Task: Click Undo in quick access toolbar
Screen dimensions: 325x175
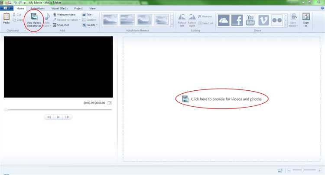Action: 15,3
